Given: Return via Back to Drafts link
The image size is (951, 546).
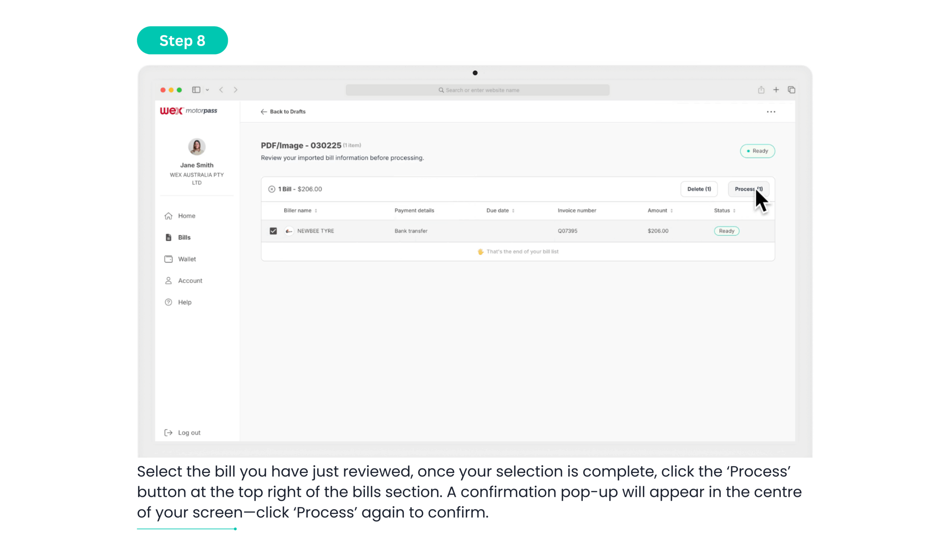Looking at the screenshot, I should (283, 112).
